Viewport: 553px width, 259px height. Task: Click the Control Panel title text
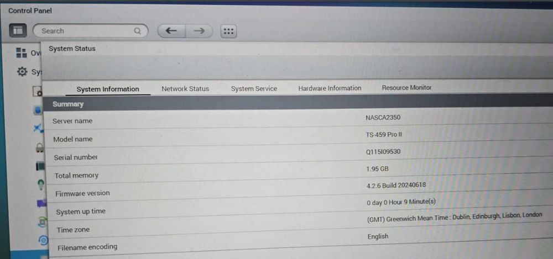pyautogui.click(x=30, y=11)
